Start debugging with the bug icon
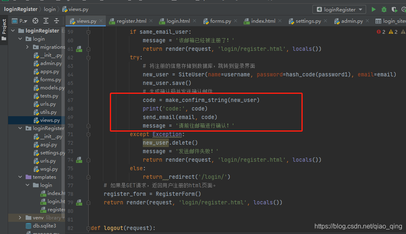Screen dimensions: 406x234 click(x=384, y=10)
